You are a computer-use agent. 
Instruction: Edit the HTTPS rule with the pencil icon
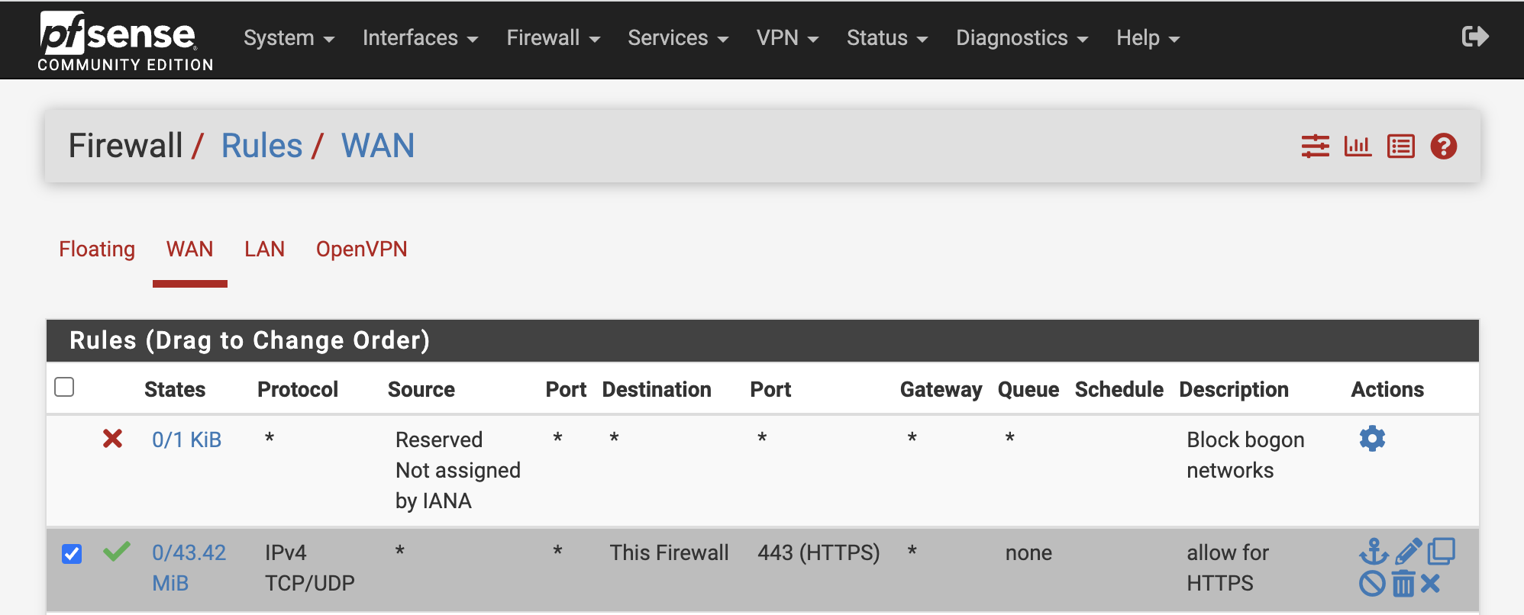click(x=1409, y=551)
